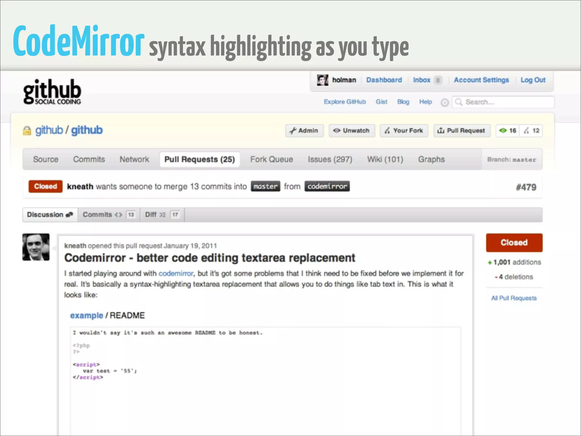Click the Unwatch button
Screen dimensions: 581x436
pyautogui.click(x=352, y=131)
